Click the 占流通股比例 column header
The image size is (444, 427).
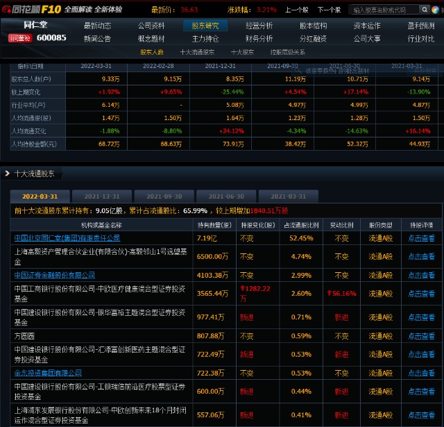301,225
